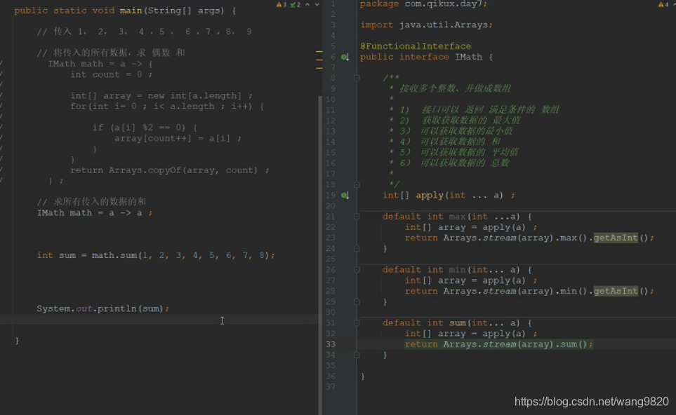Viewport: 676px width, 415px height.
Task: Collapse the Javadoc comment starting at line 8
Action: coord(357,78)
